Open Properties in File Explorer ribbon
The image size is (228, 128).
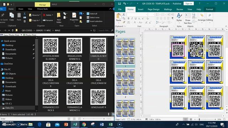tap(74, 15)
